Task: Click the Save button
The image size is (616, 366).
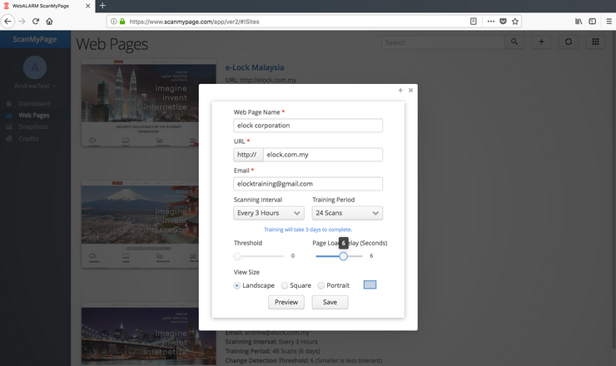Action: 330,303
